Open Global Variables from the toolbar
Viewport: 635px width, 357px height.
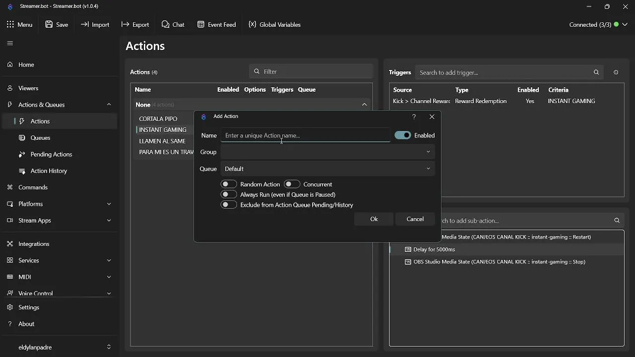click(x=253, y=24)
